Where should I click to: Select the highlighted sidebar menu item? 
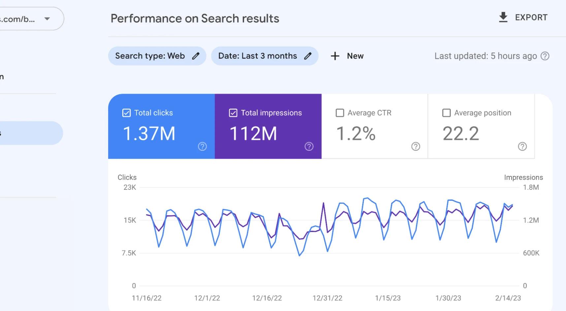point(30,133)
